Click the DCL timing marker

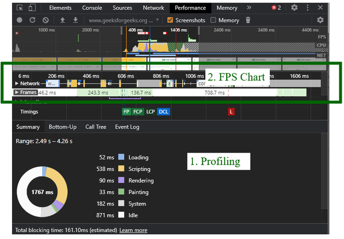[x=164, y=112]
